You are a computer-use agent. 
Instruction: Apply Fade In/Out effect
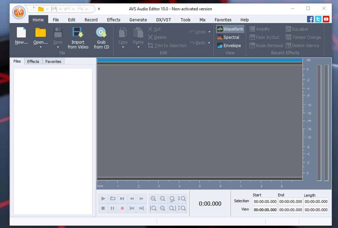click(x=264, y=37)
